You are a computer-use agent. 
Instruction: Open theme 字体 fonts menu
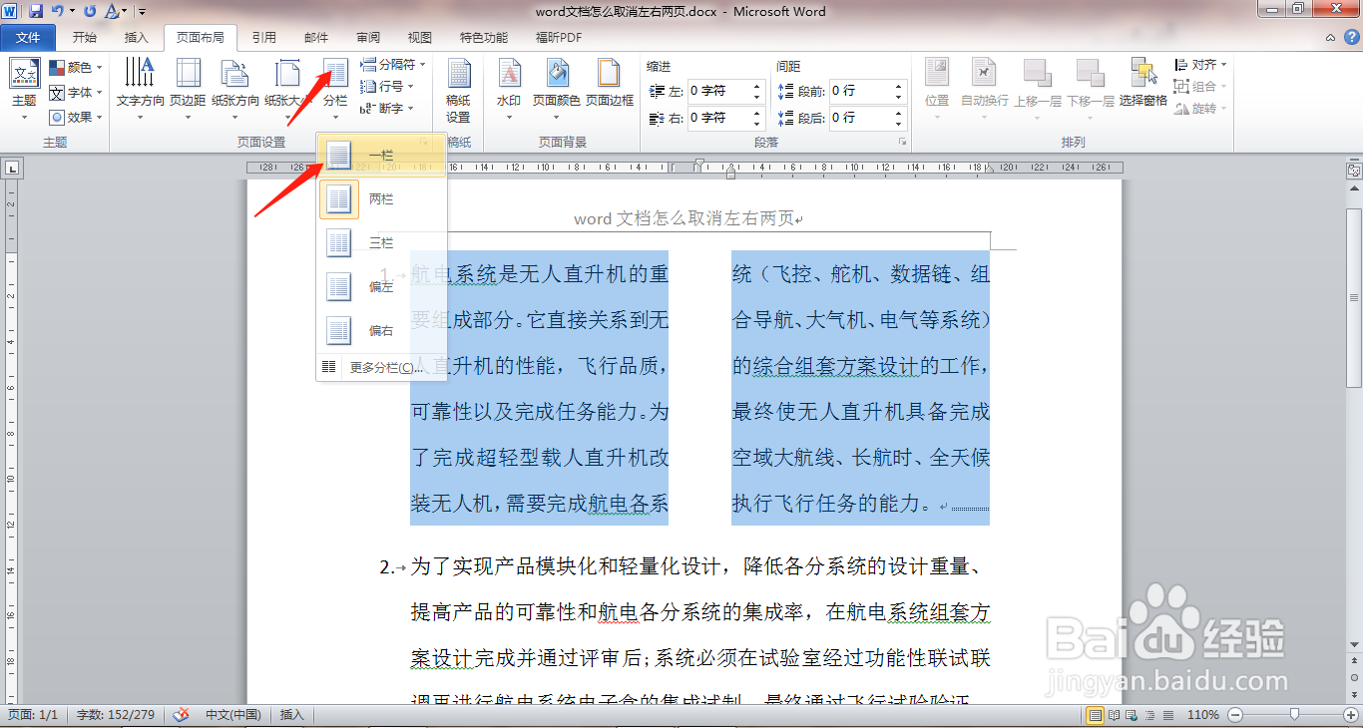[75, 92]
